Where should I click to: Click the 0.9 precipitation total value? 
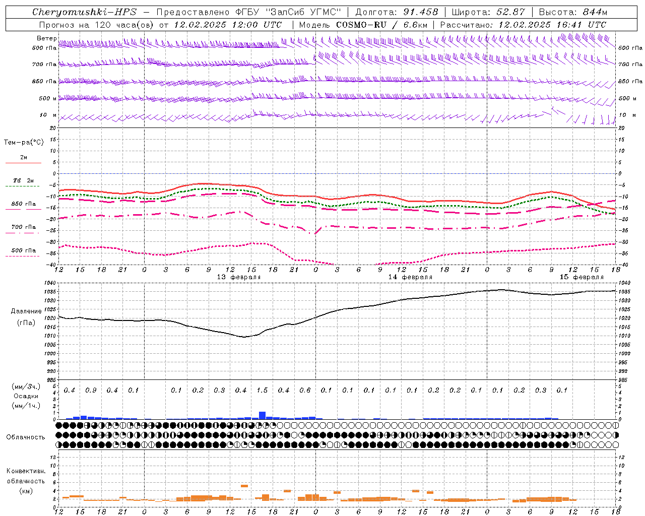tap(91, 390)
